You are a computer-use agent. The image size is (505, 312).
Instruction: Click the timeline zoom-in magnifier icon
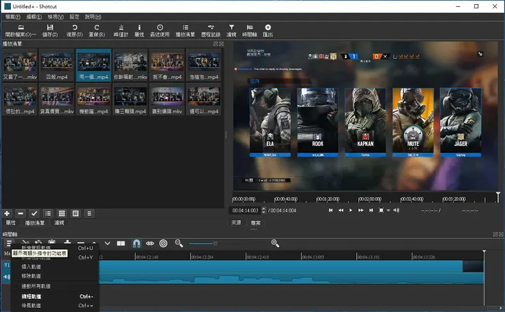click(x=275, y=243)
